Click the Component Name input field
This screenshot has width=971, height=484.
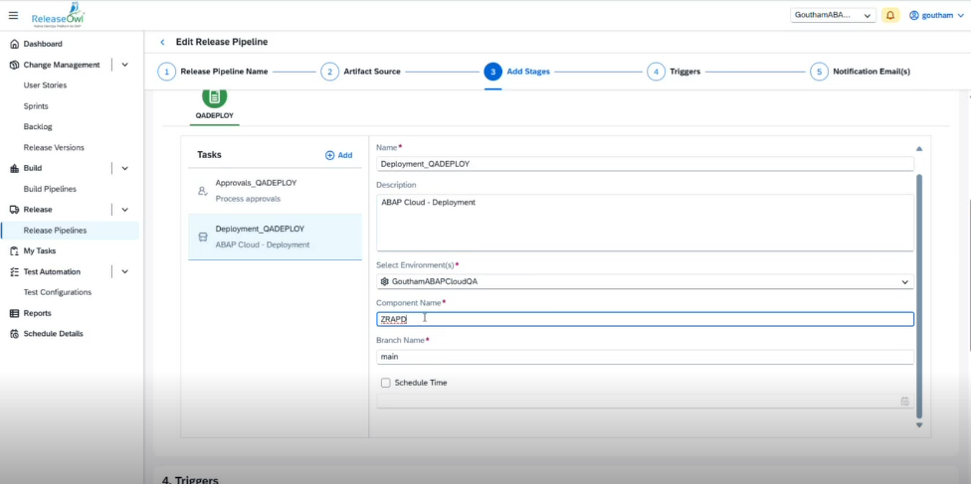click(645, 319)
